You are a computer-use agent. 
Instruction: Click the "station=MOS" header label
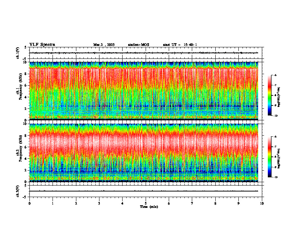139,45
